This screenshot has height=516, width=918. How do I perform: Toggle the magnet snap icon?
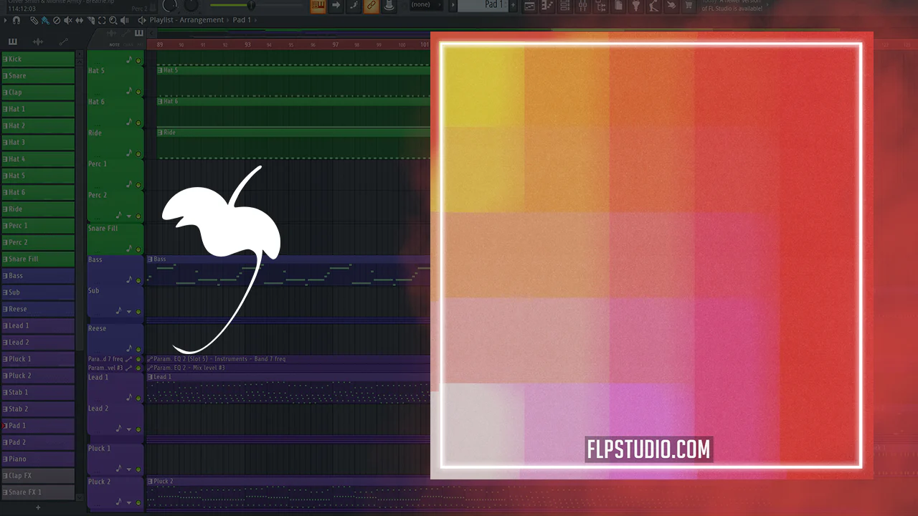[x=16, y=20]
